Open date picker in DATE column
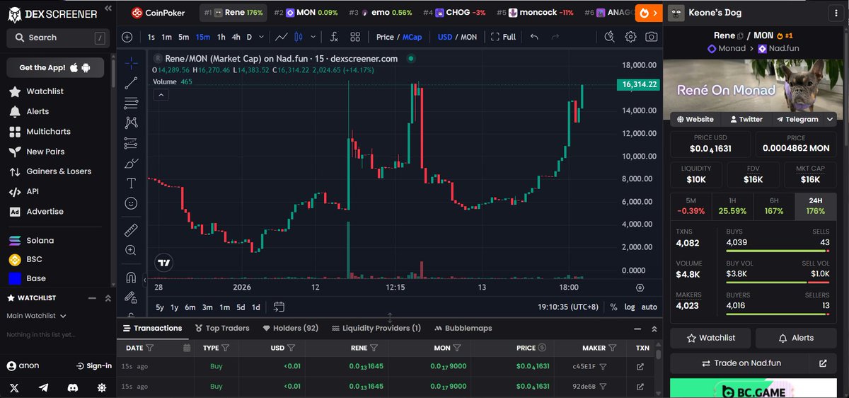 (x=187, y=348)
